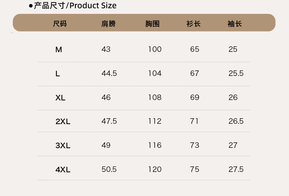This screenshot has width=289, height=196.
Task: Click the shoulder value 44.5
Action: click(x=109, y=73)
